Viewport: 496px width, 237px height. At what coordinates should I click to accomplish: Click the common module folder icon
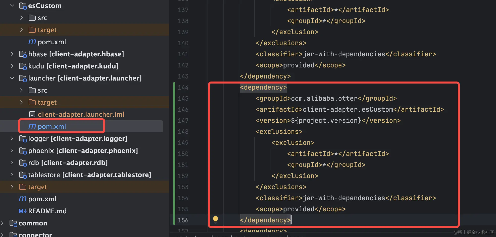point(13,223)
